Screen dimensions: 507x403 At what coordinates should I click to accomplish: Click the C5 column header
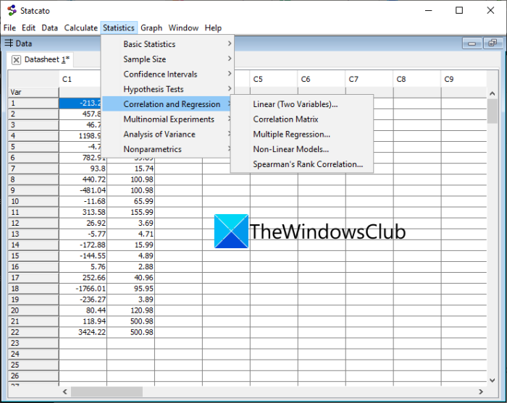point(274,79)
